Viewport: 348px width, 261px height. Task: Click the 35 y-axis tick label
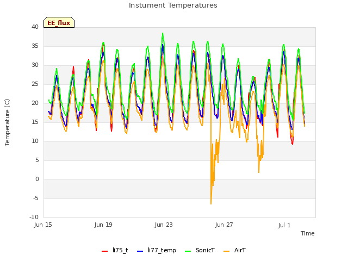pyautogui.click(x=35, y=46)
